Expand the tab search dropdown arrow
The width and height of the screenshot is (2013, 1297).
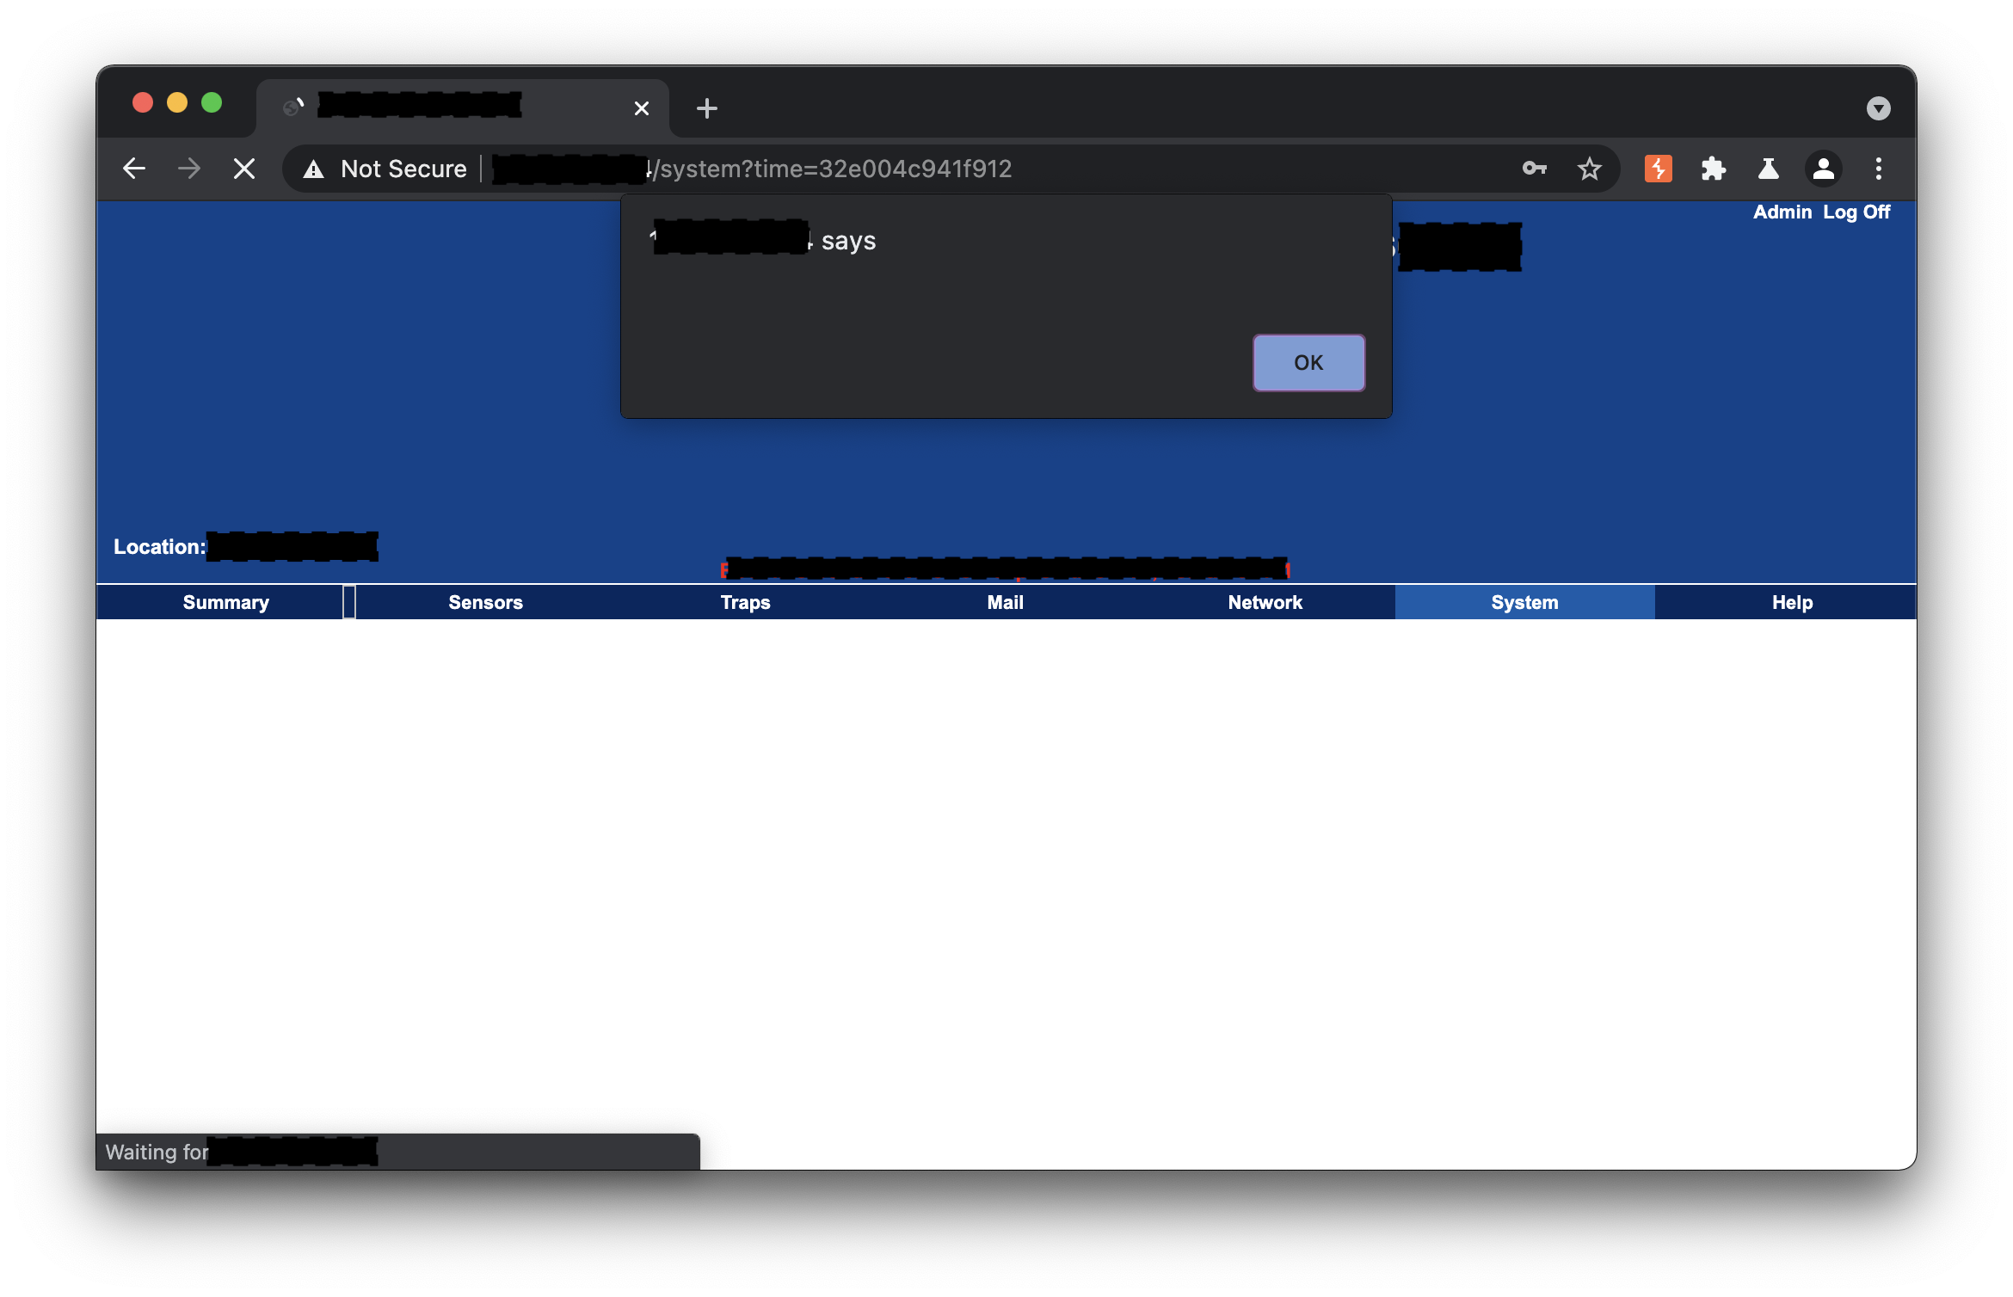click(1878, 108)
